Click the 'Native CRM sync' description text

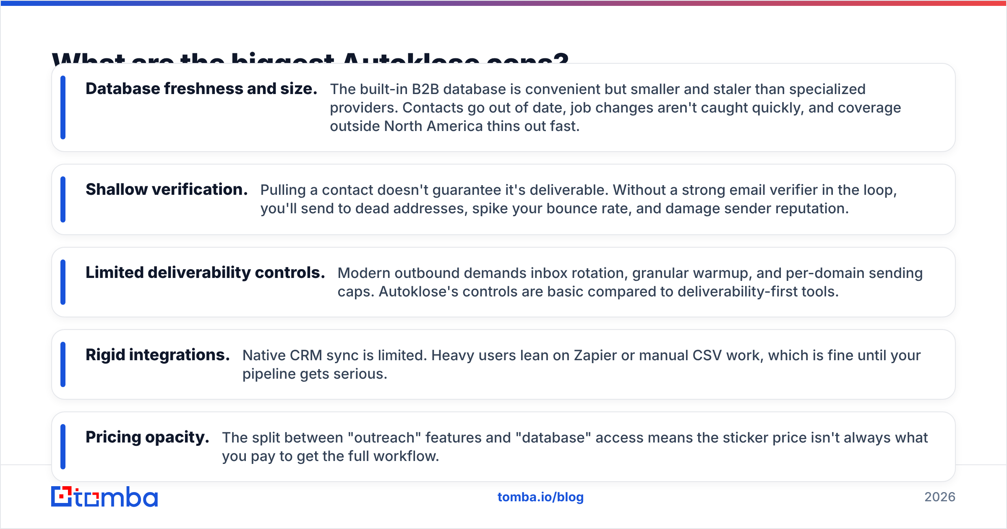click(x=582, y=364)
